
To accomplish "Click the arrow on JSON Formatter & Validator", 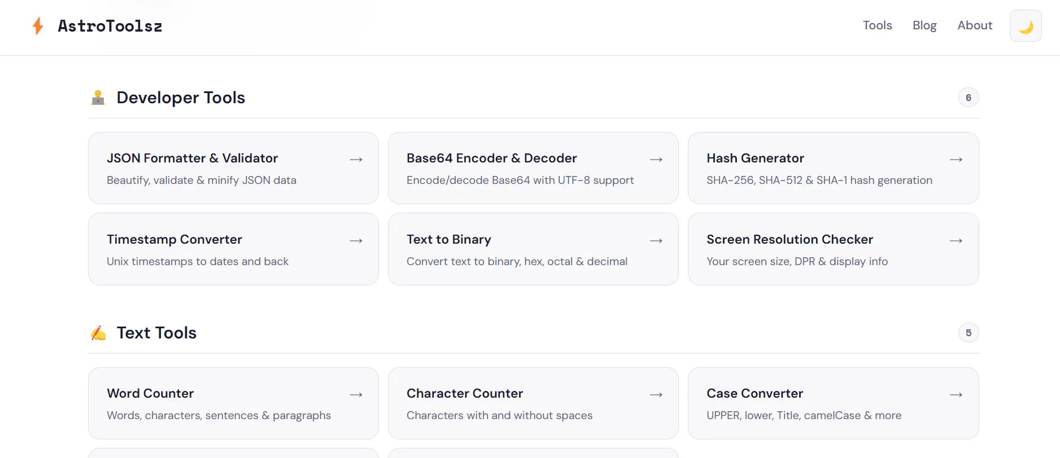I will pyautogui.click(x=356, y=160).
